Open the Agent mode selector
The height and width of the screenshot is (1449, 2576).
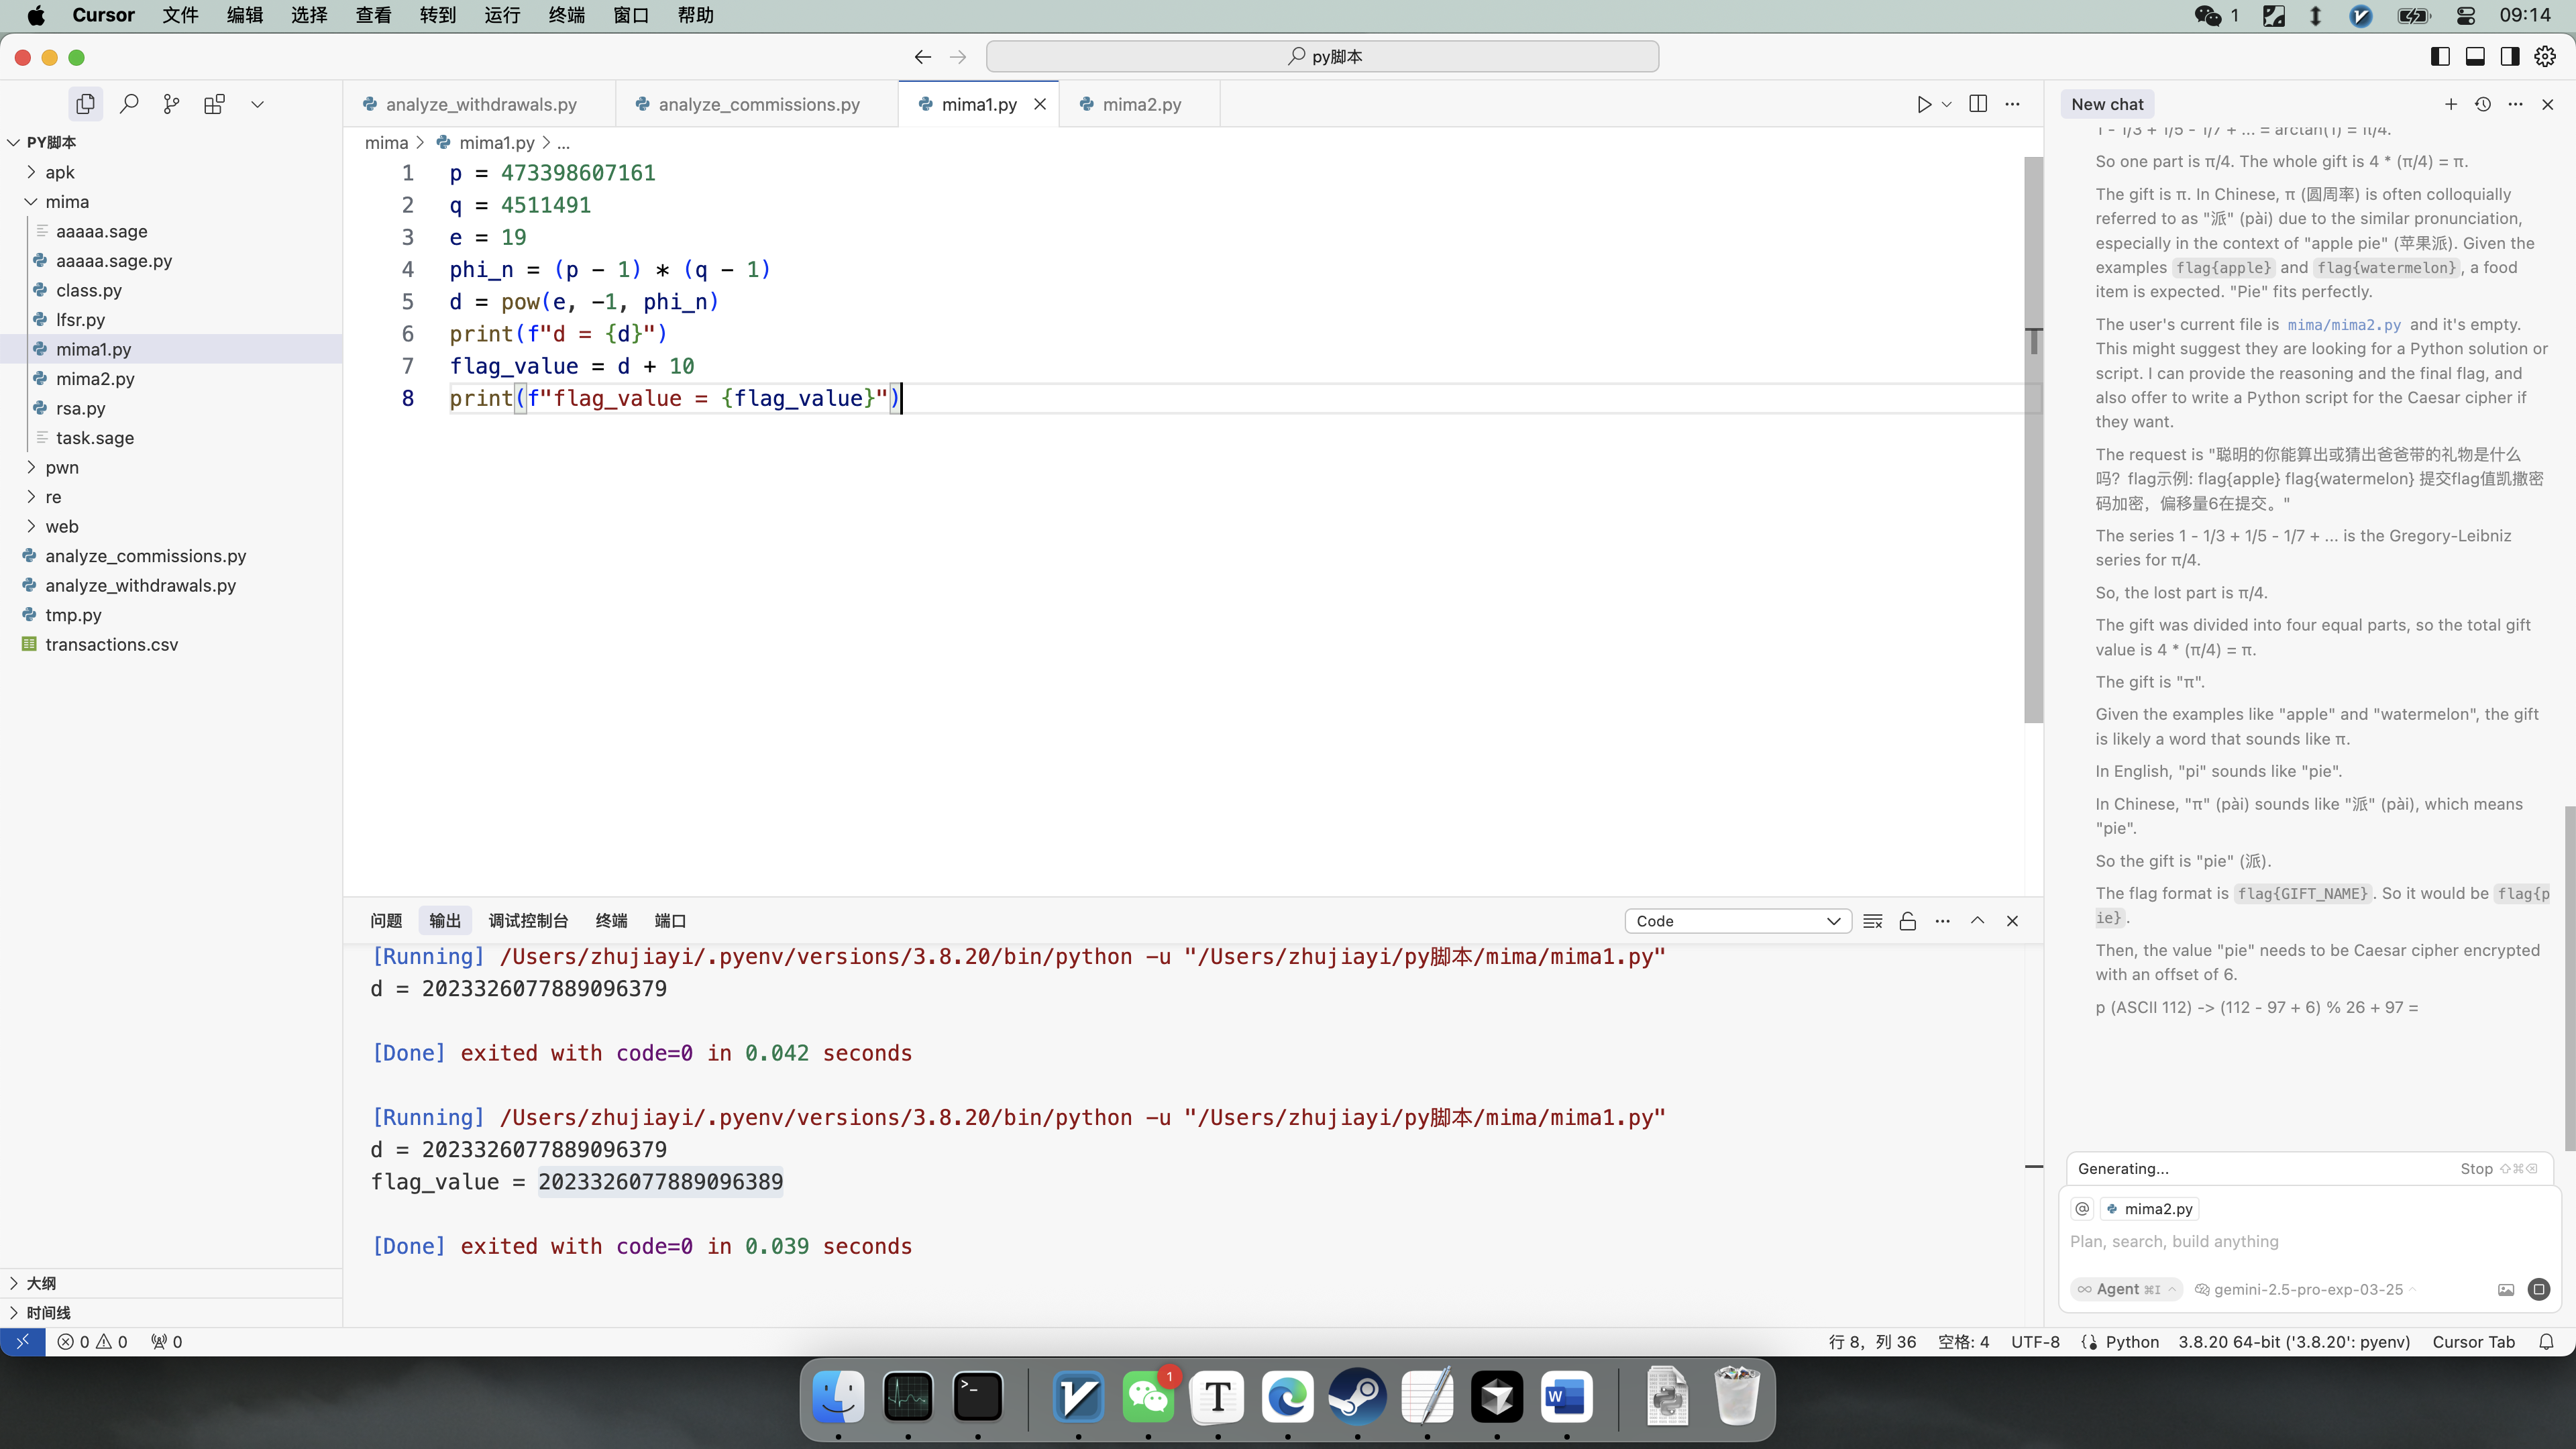tap(2126, 1289)
